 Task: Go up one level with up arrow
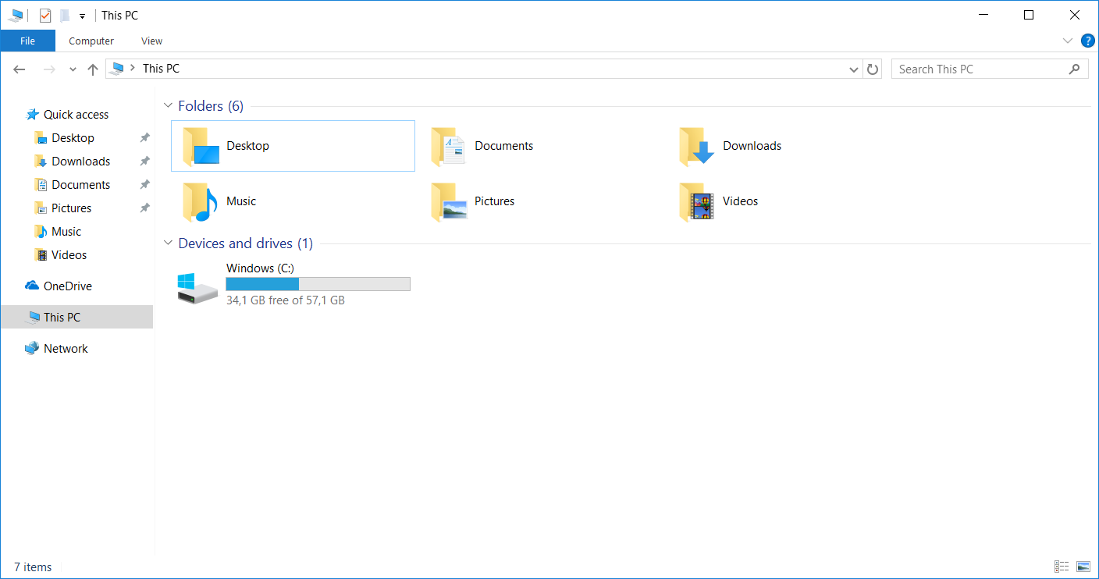click(93, 69)
